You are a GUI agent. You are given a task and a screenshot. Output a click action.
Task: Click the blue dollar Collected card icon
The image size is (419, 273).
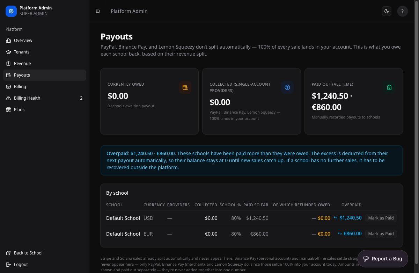pyautogui.click(x=287, y=87)
